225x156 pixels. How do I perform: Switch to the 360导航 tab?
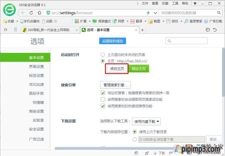point(46,30)
